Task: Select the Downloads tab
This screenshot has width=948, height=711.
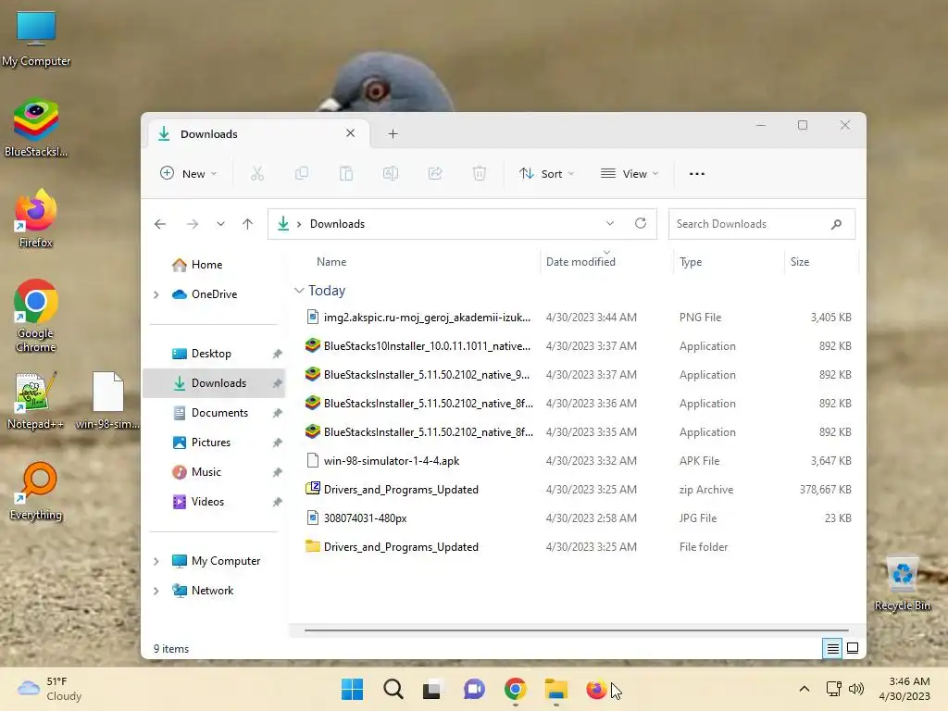Action: tap(258, 134)
